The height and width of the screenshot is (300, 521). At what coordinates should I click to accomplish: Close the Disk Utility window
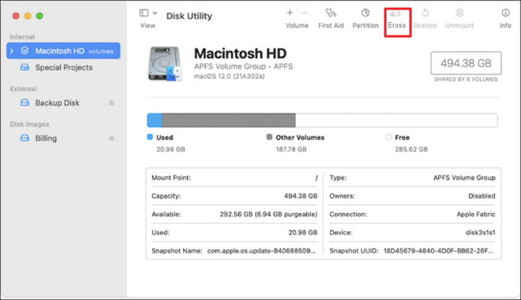click(16, 16)
